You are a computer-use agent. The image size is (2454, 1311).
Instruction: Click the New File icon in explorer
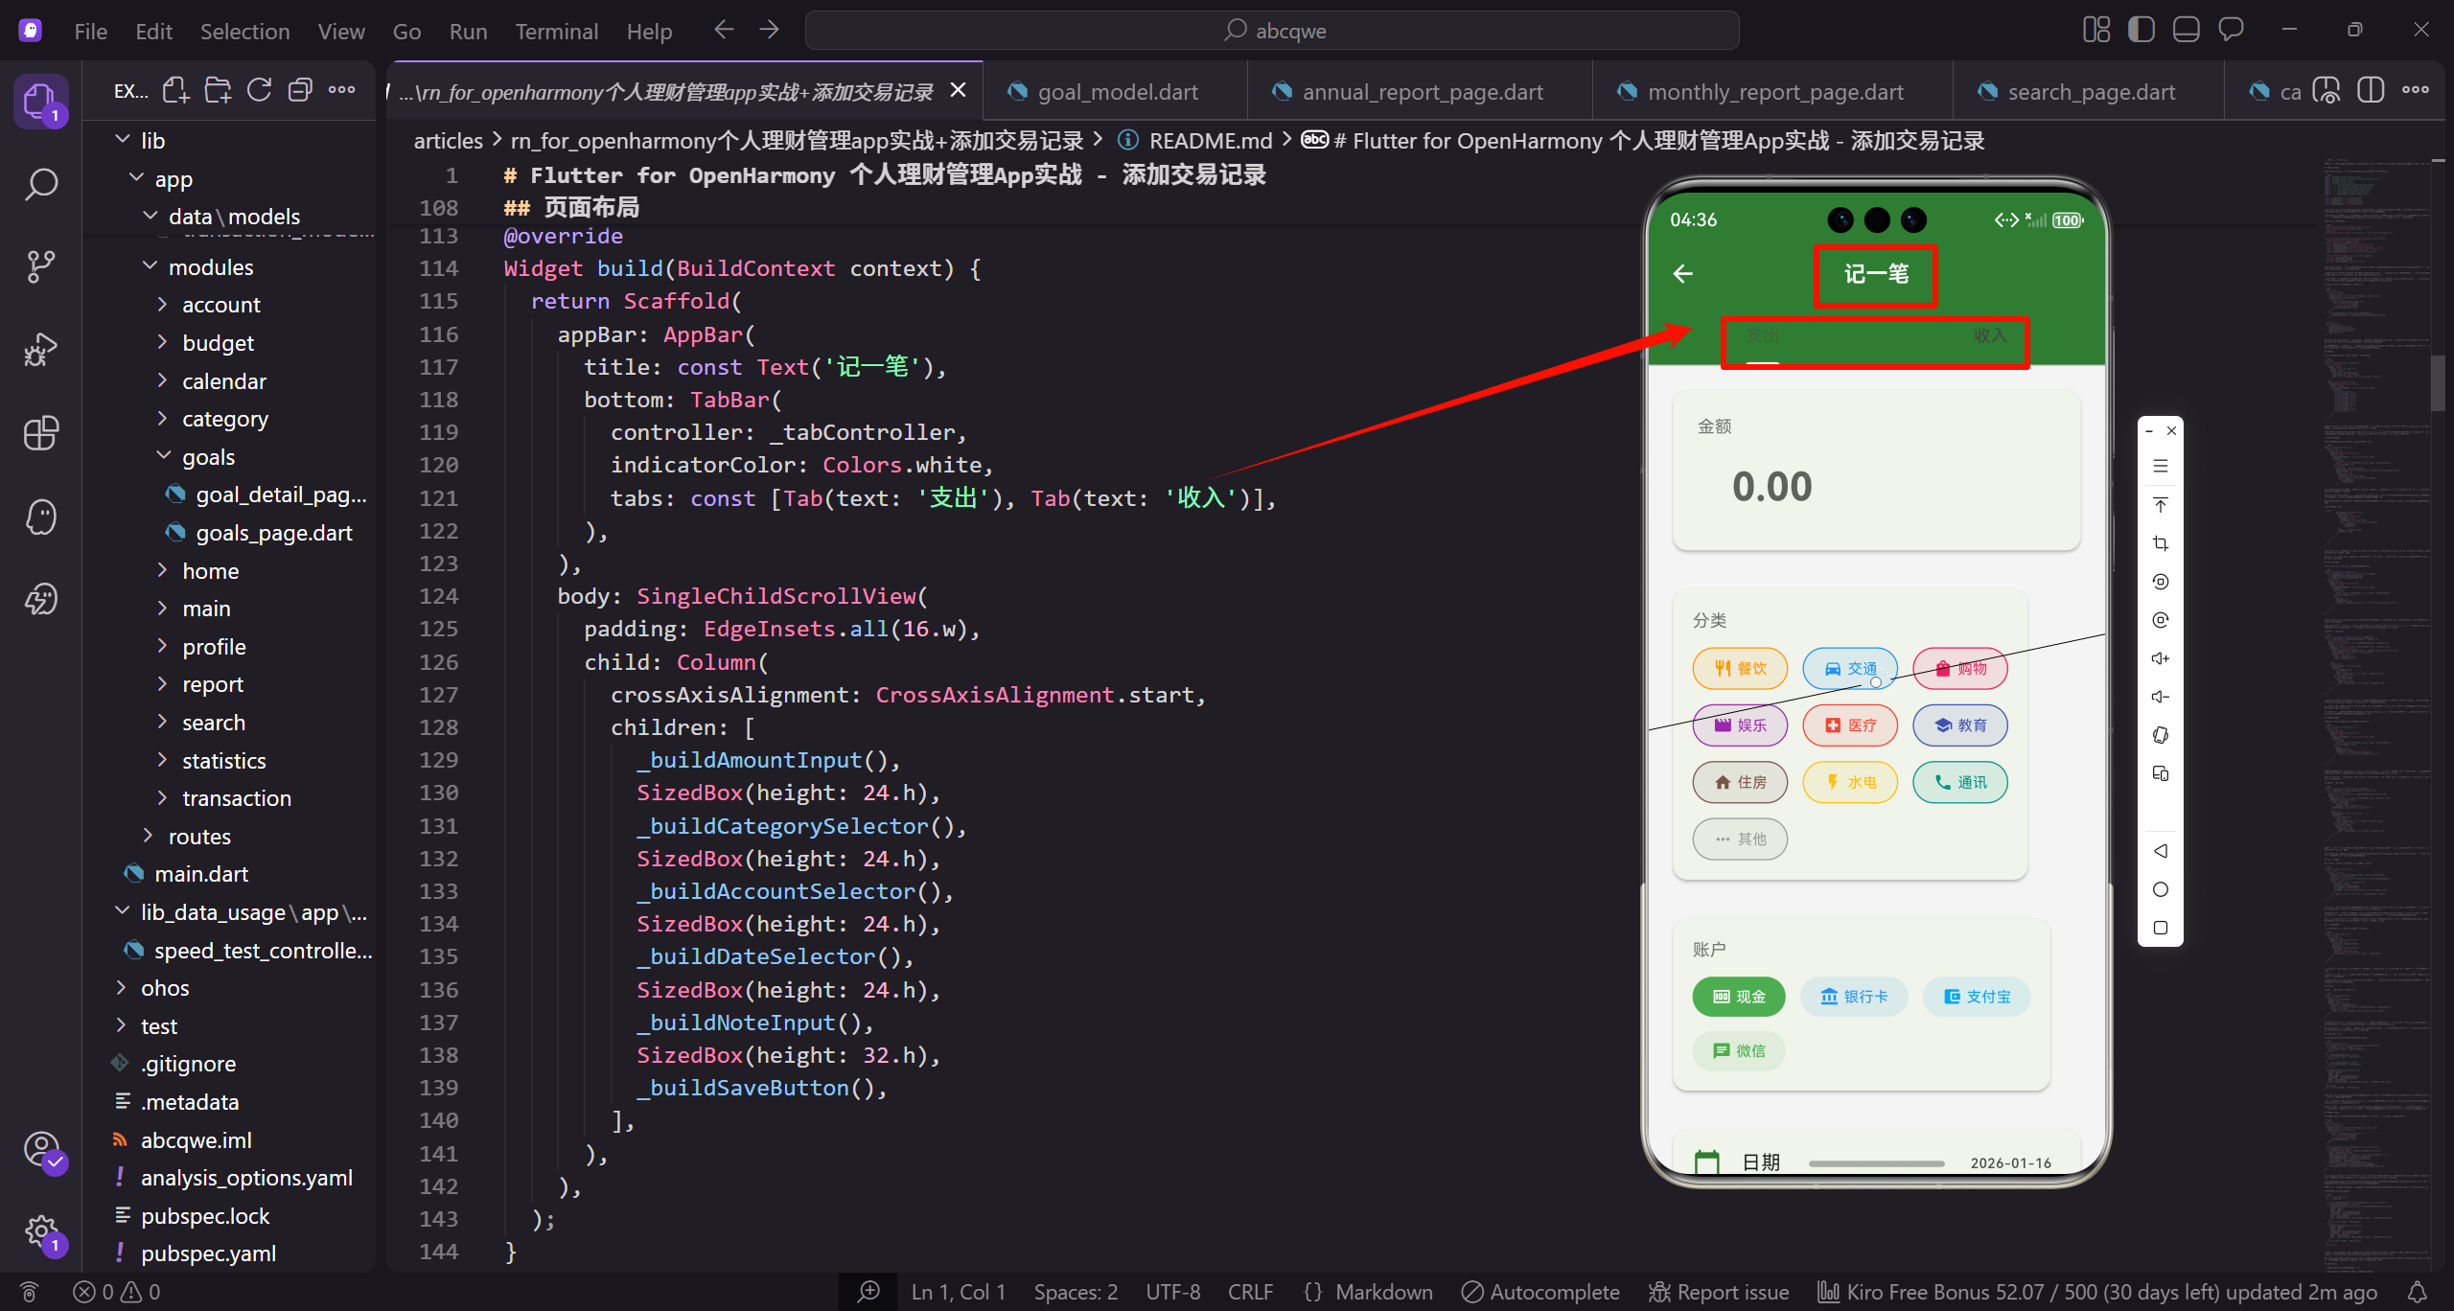pyautogui.click(x=175, y=91)
